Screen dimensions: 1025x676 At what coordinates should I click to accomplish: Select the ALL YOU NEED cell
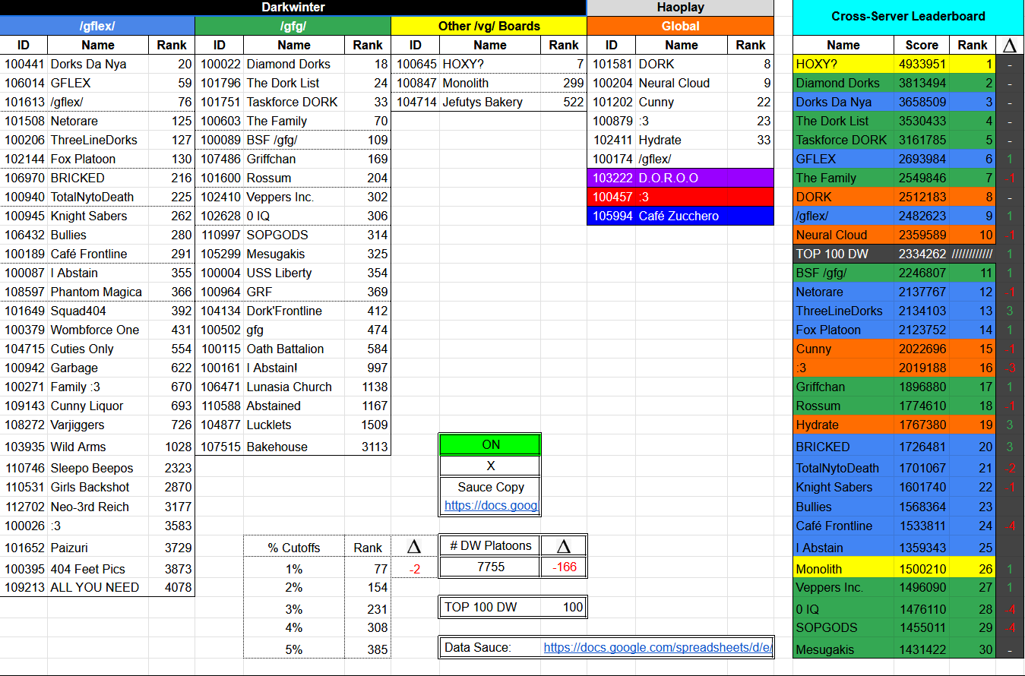(x=97, y=587)
